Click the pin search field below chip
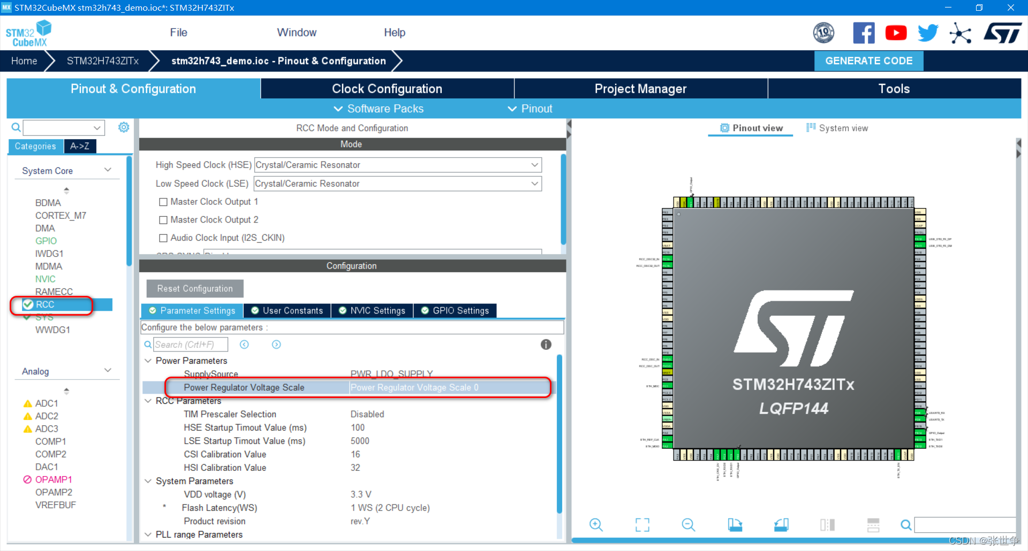This screenshot has width=1028, height=551. (x=965, y=525)
